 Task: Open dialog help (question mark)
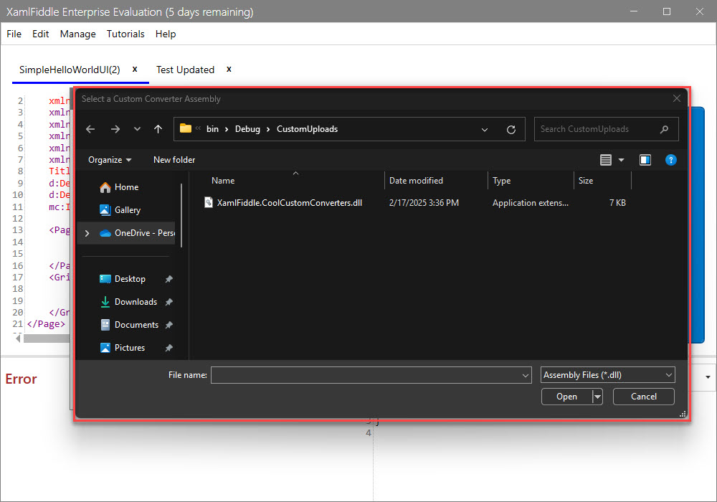[x=671, y=160]
